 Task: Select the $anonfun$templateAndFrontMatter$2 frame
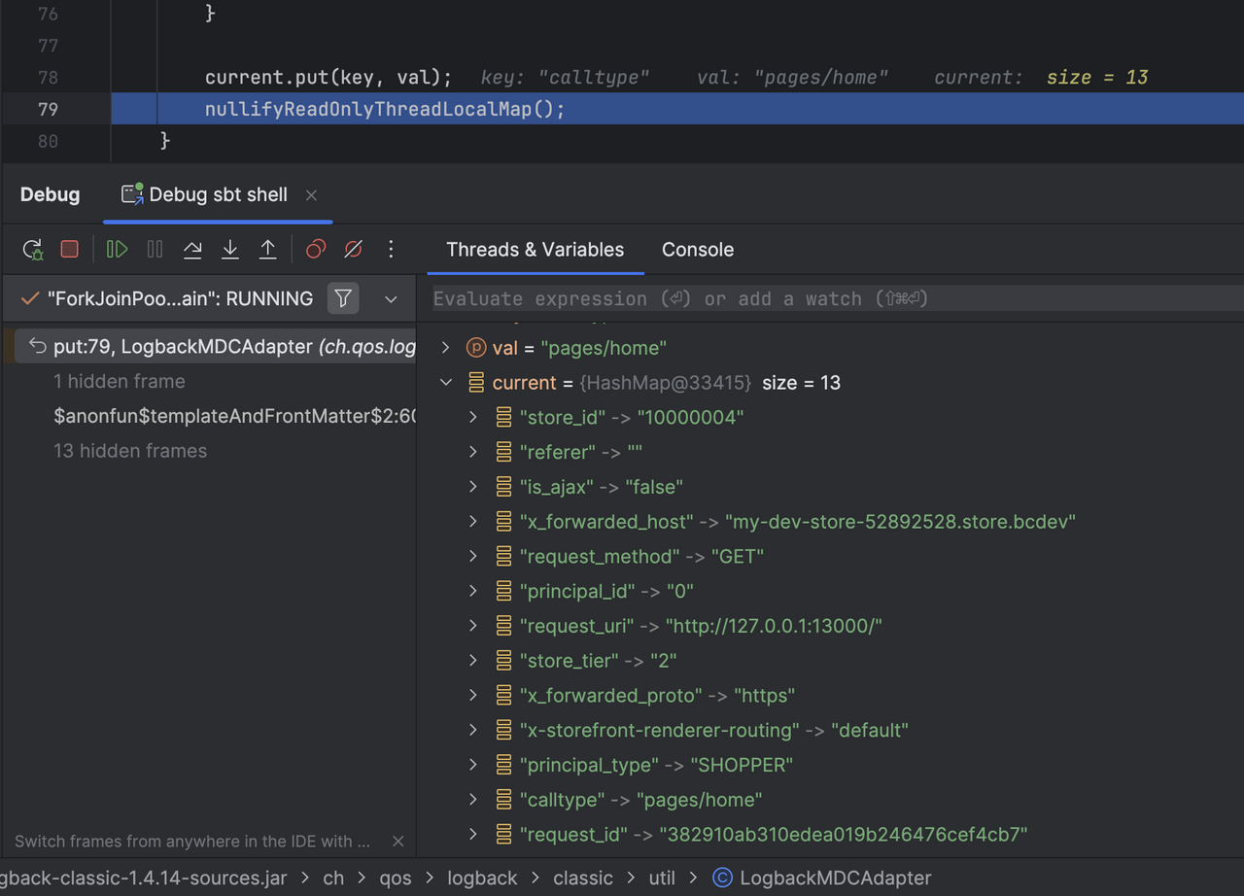click(234, 416)
